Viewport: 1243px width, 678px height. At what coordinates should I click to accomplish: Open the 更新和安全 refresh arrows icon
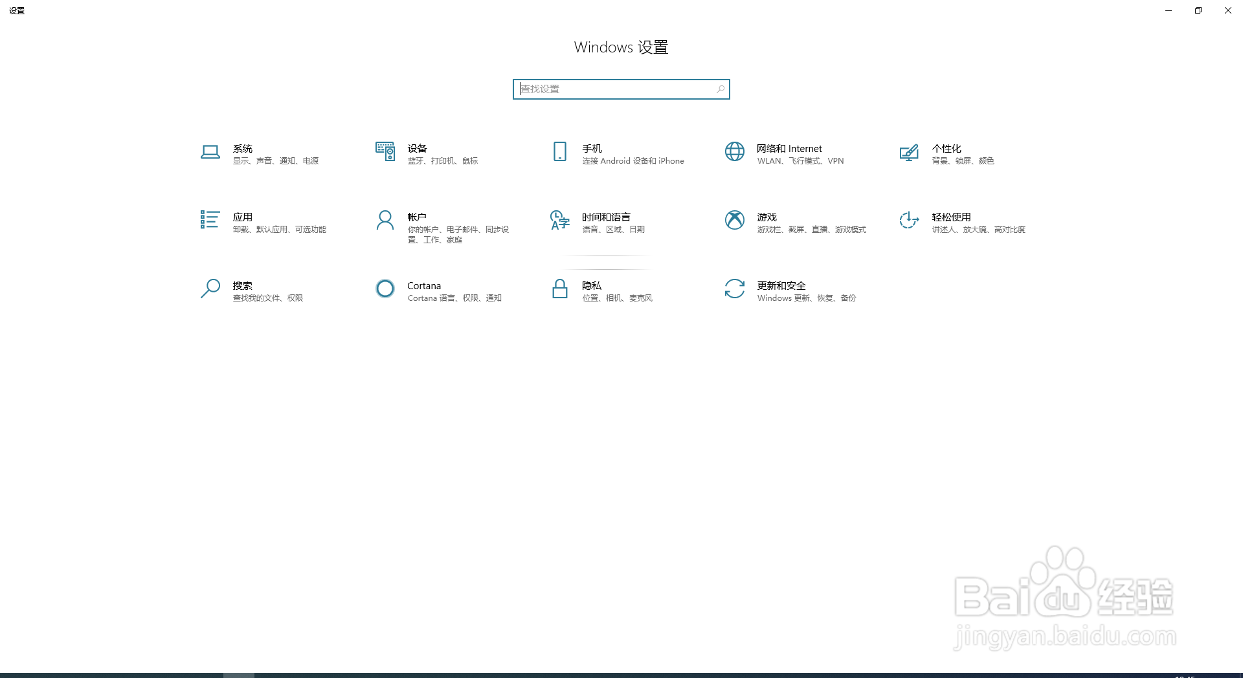pos(735,289)
